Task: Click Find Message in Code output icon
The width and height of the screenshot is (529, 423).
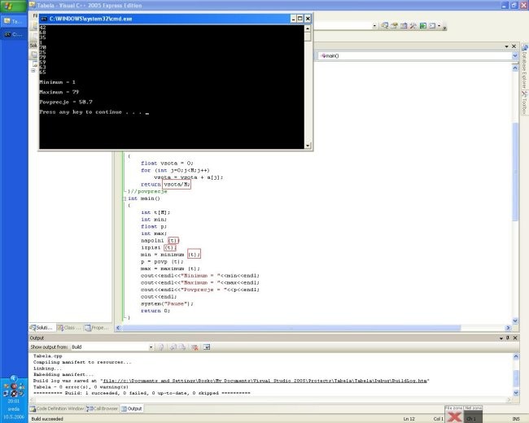Action: (162, 347)
